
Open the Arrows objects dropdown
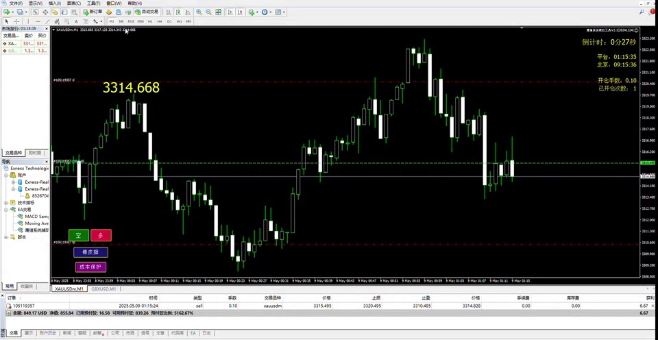[x=97, y=21]
